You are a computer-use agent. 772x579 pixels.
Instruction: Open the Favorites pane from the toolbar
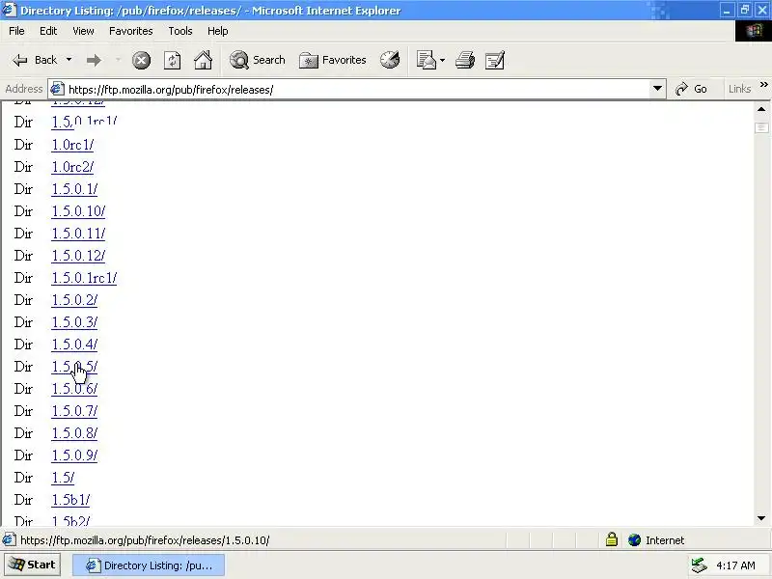[332, 60]
